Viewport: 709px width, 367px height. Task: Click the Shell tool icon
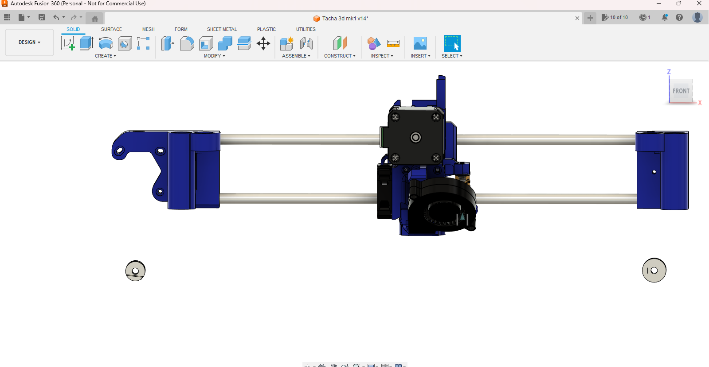tap(206, 43)
